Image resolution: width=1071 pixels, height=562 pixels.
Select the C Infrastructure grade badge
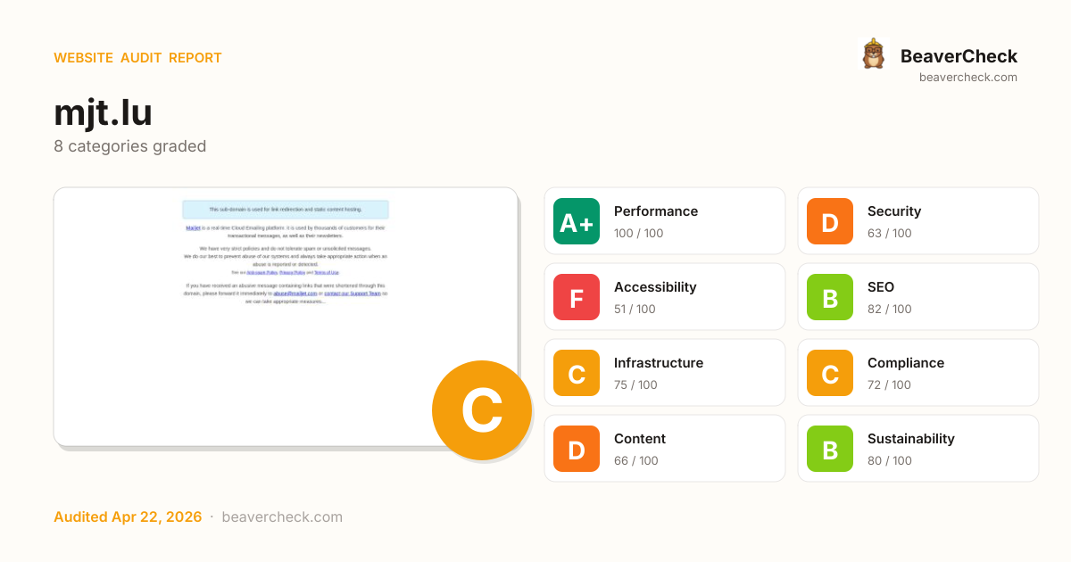point(577,373)
